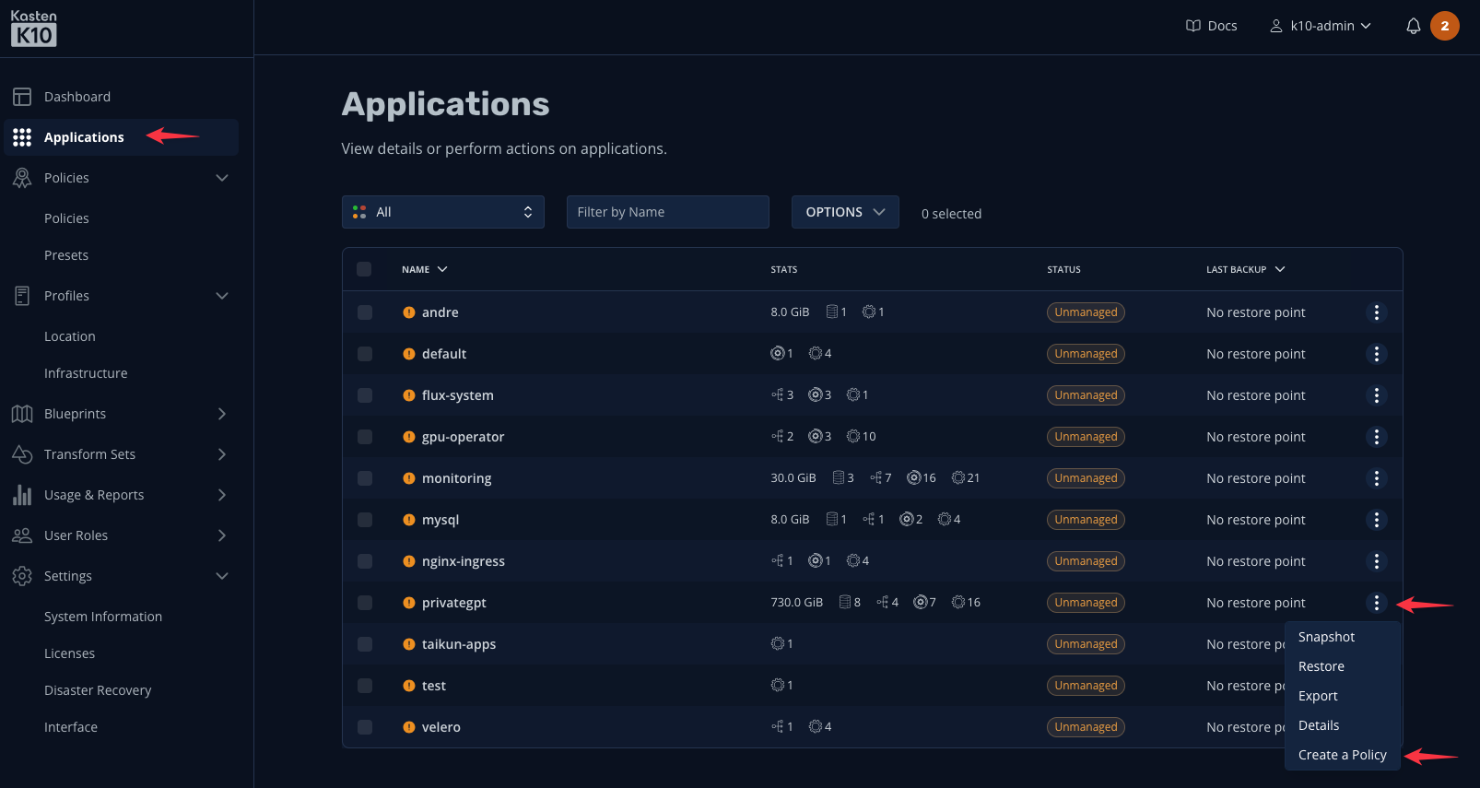
Task: Open the Dashboard icon in sidebar
Action: point(22,97)
